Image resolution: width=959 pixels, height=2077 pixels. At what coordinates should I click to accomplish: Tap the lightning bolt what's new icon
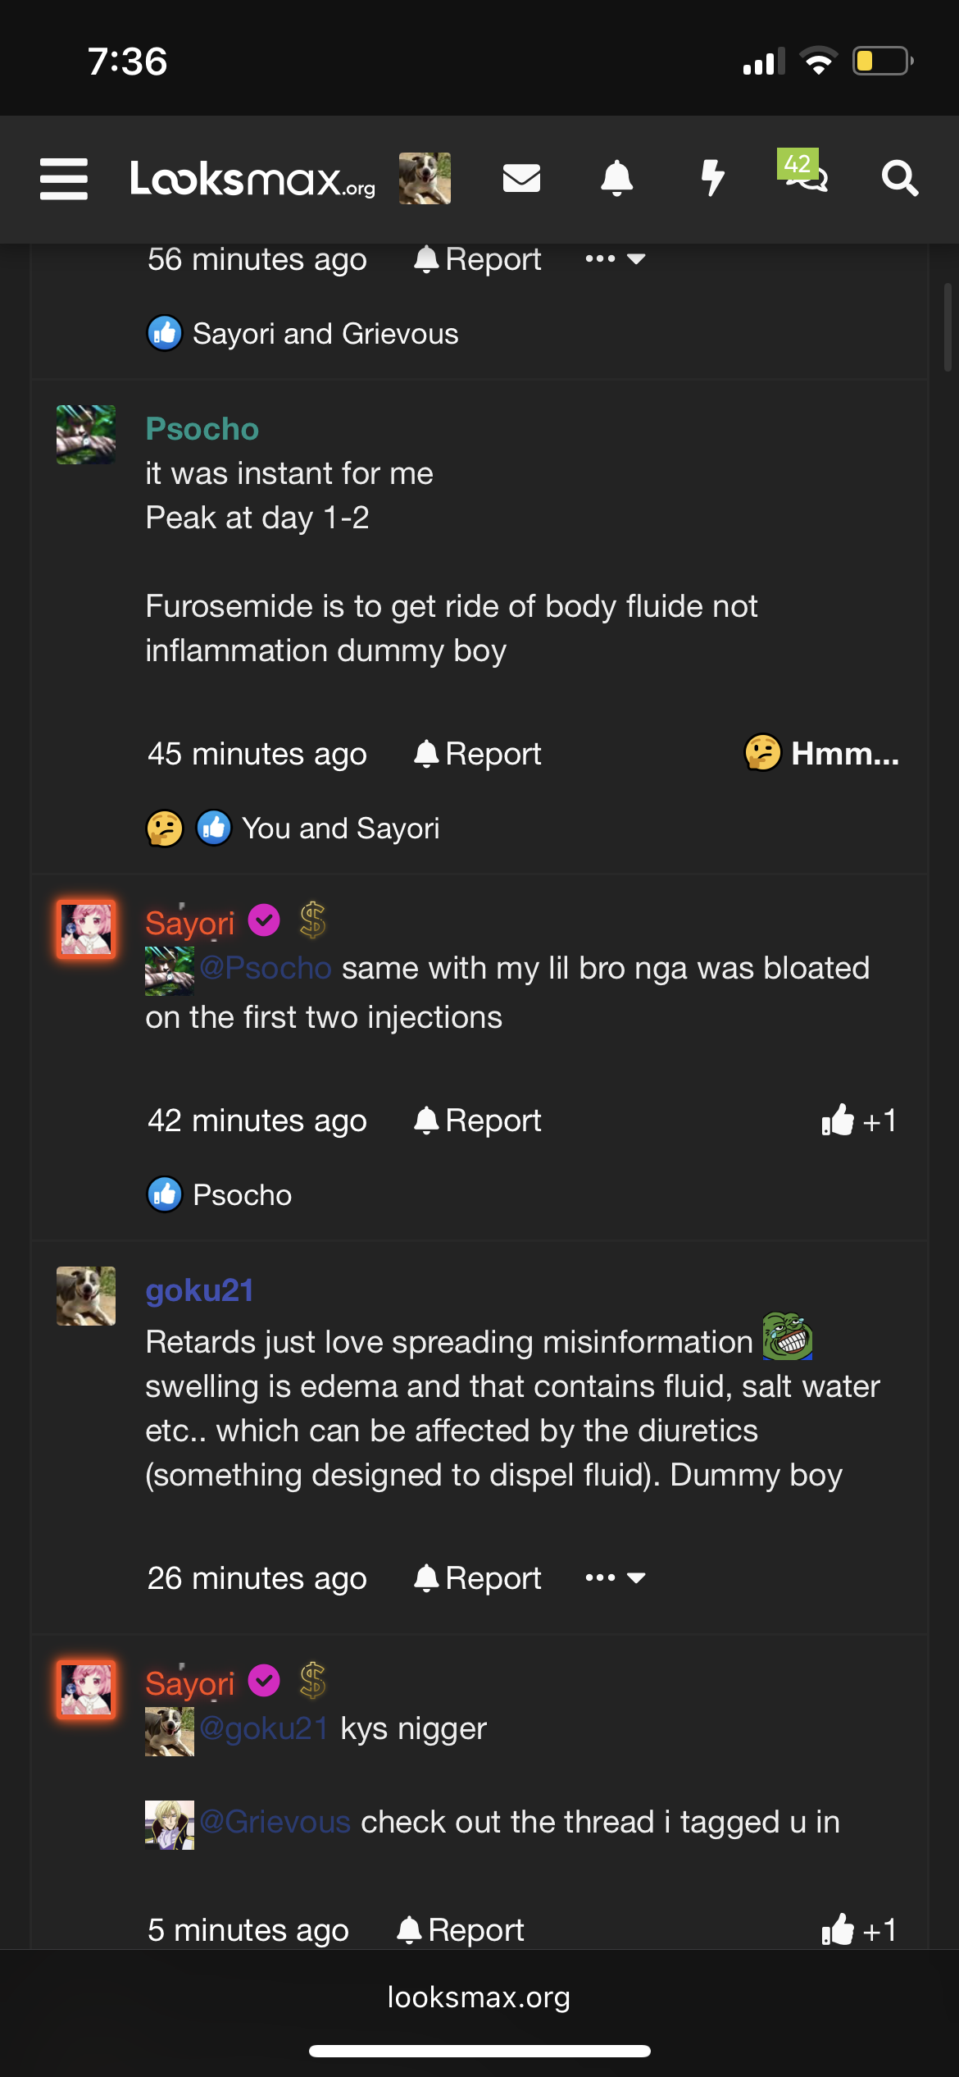tap(712, 178)
